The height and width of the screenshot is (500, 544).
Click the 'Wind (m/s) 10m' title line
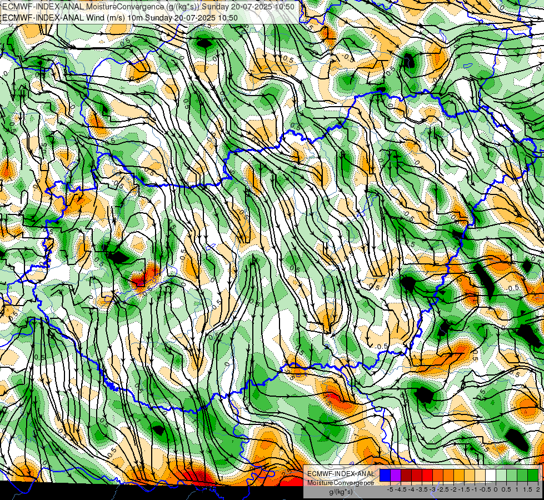pos(119,18)
